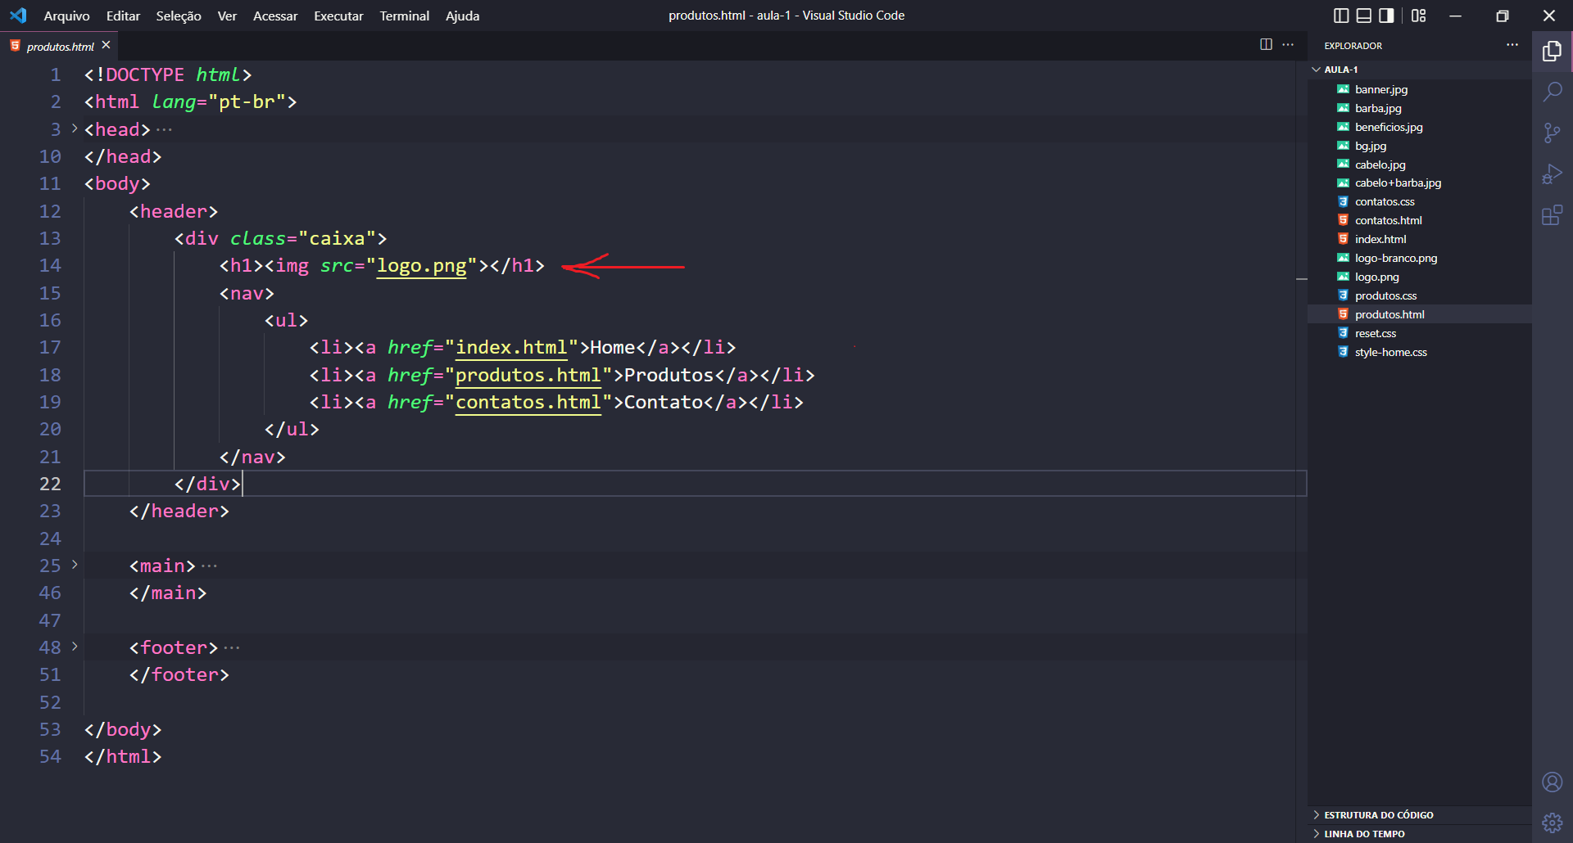This screenshot has height=843, width=1573.
Task: Click the produtos.html href link on line 18
Action: (528, 375)
